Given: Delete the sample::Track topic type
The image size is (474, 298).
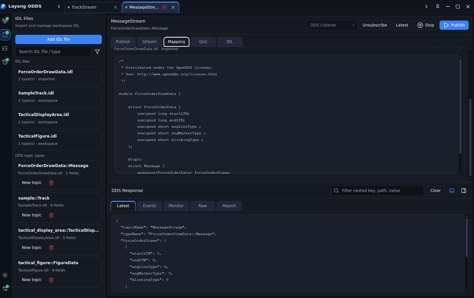Looking at the screenshot, I should 51,215.
